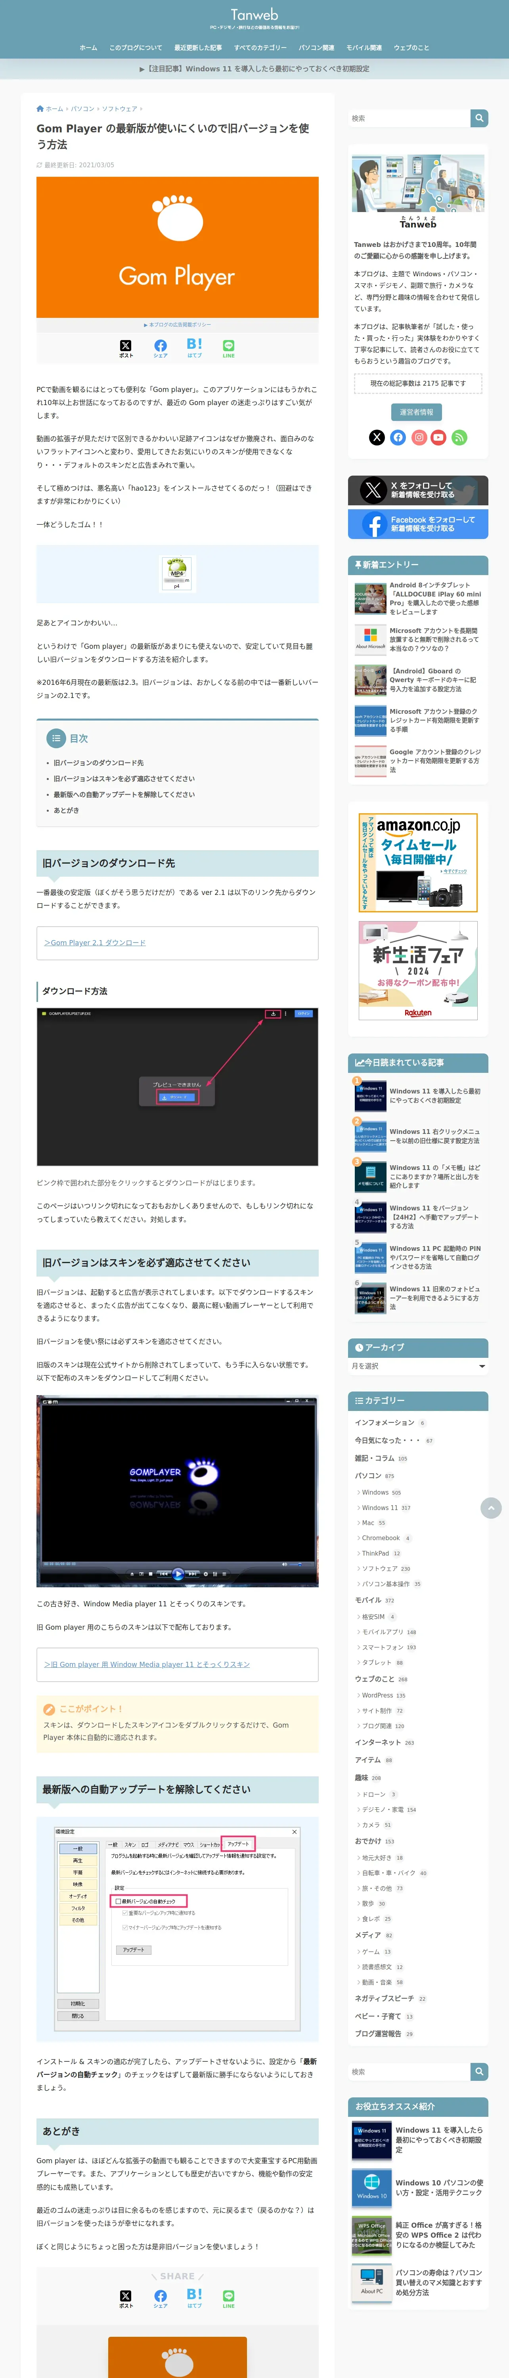Viewport: 509px width, 2378px height.
Task: Click the Gom Player orange header image
Action: [177, 247]
